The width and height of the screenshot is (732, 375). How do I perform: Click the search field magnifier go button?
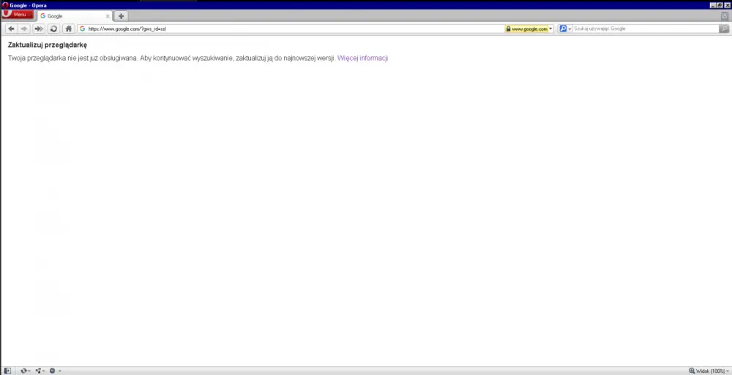coord(724,29)
